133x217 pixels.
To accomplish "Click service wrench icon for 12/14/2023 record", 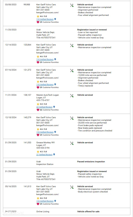I will pyautogui.click(x=72, y=45).
